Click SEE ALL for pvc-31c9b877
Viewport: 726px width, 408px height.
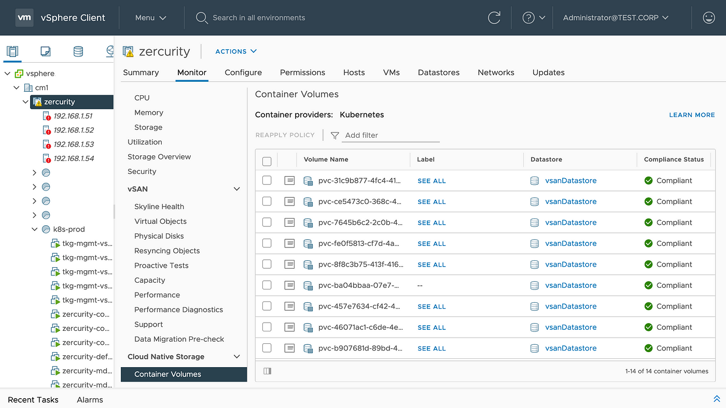click(432, 181)
